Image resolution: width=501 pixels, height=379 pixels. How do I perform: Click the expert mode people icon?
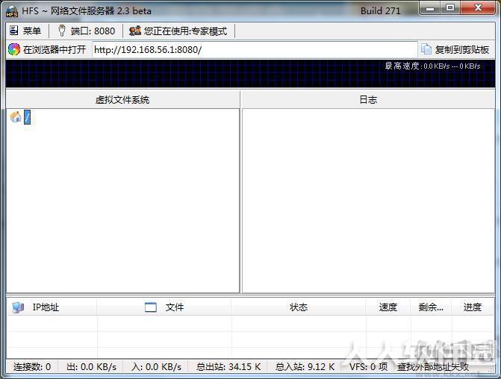click(135, 31)
